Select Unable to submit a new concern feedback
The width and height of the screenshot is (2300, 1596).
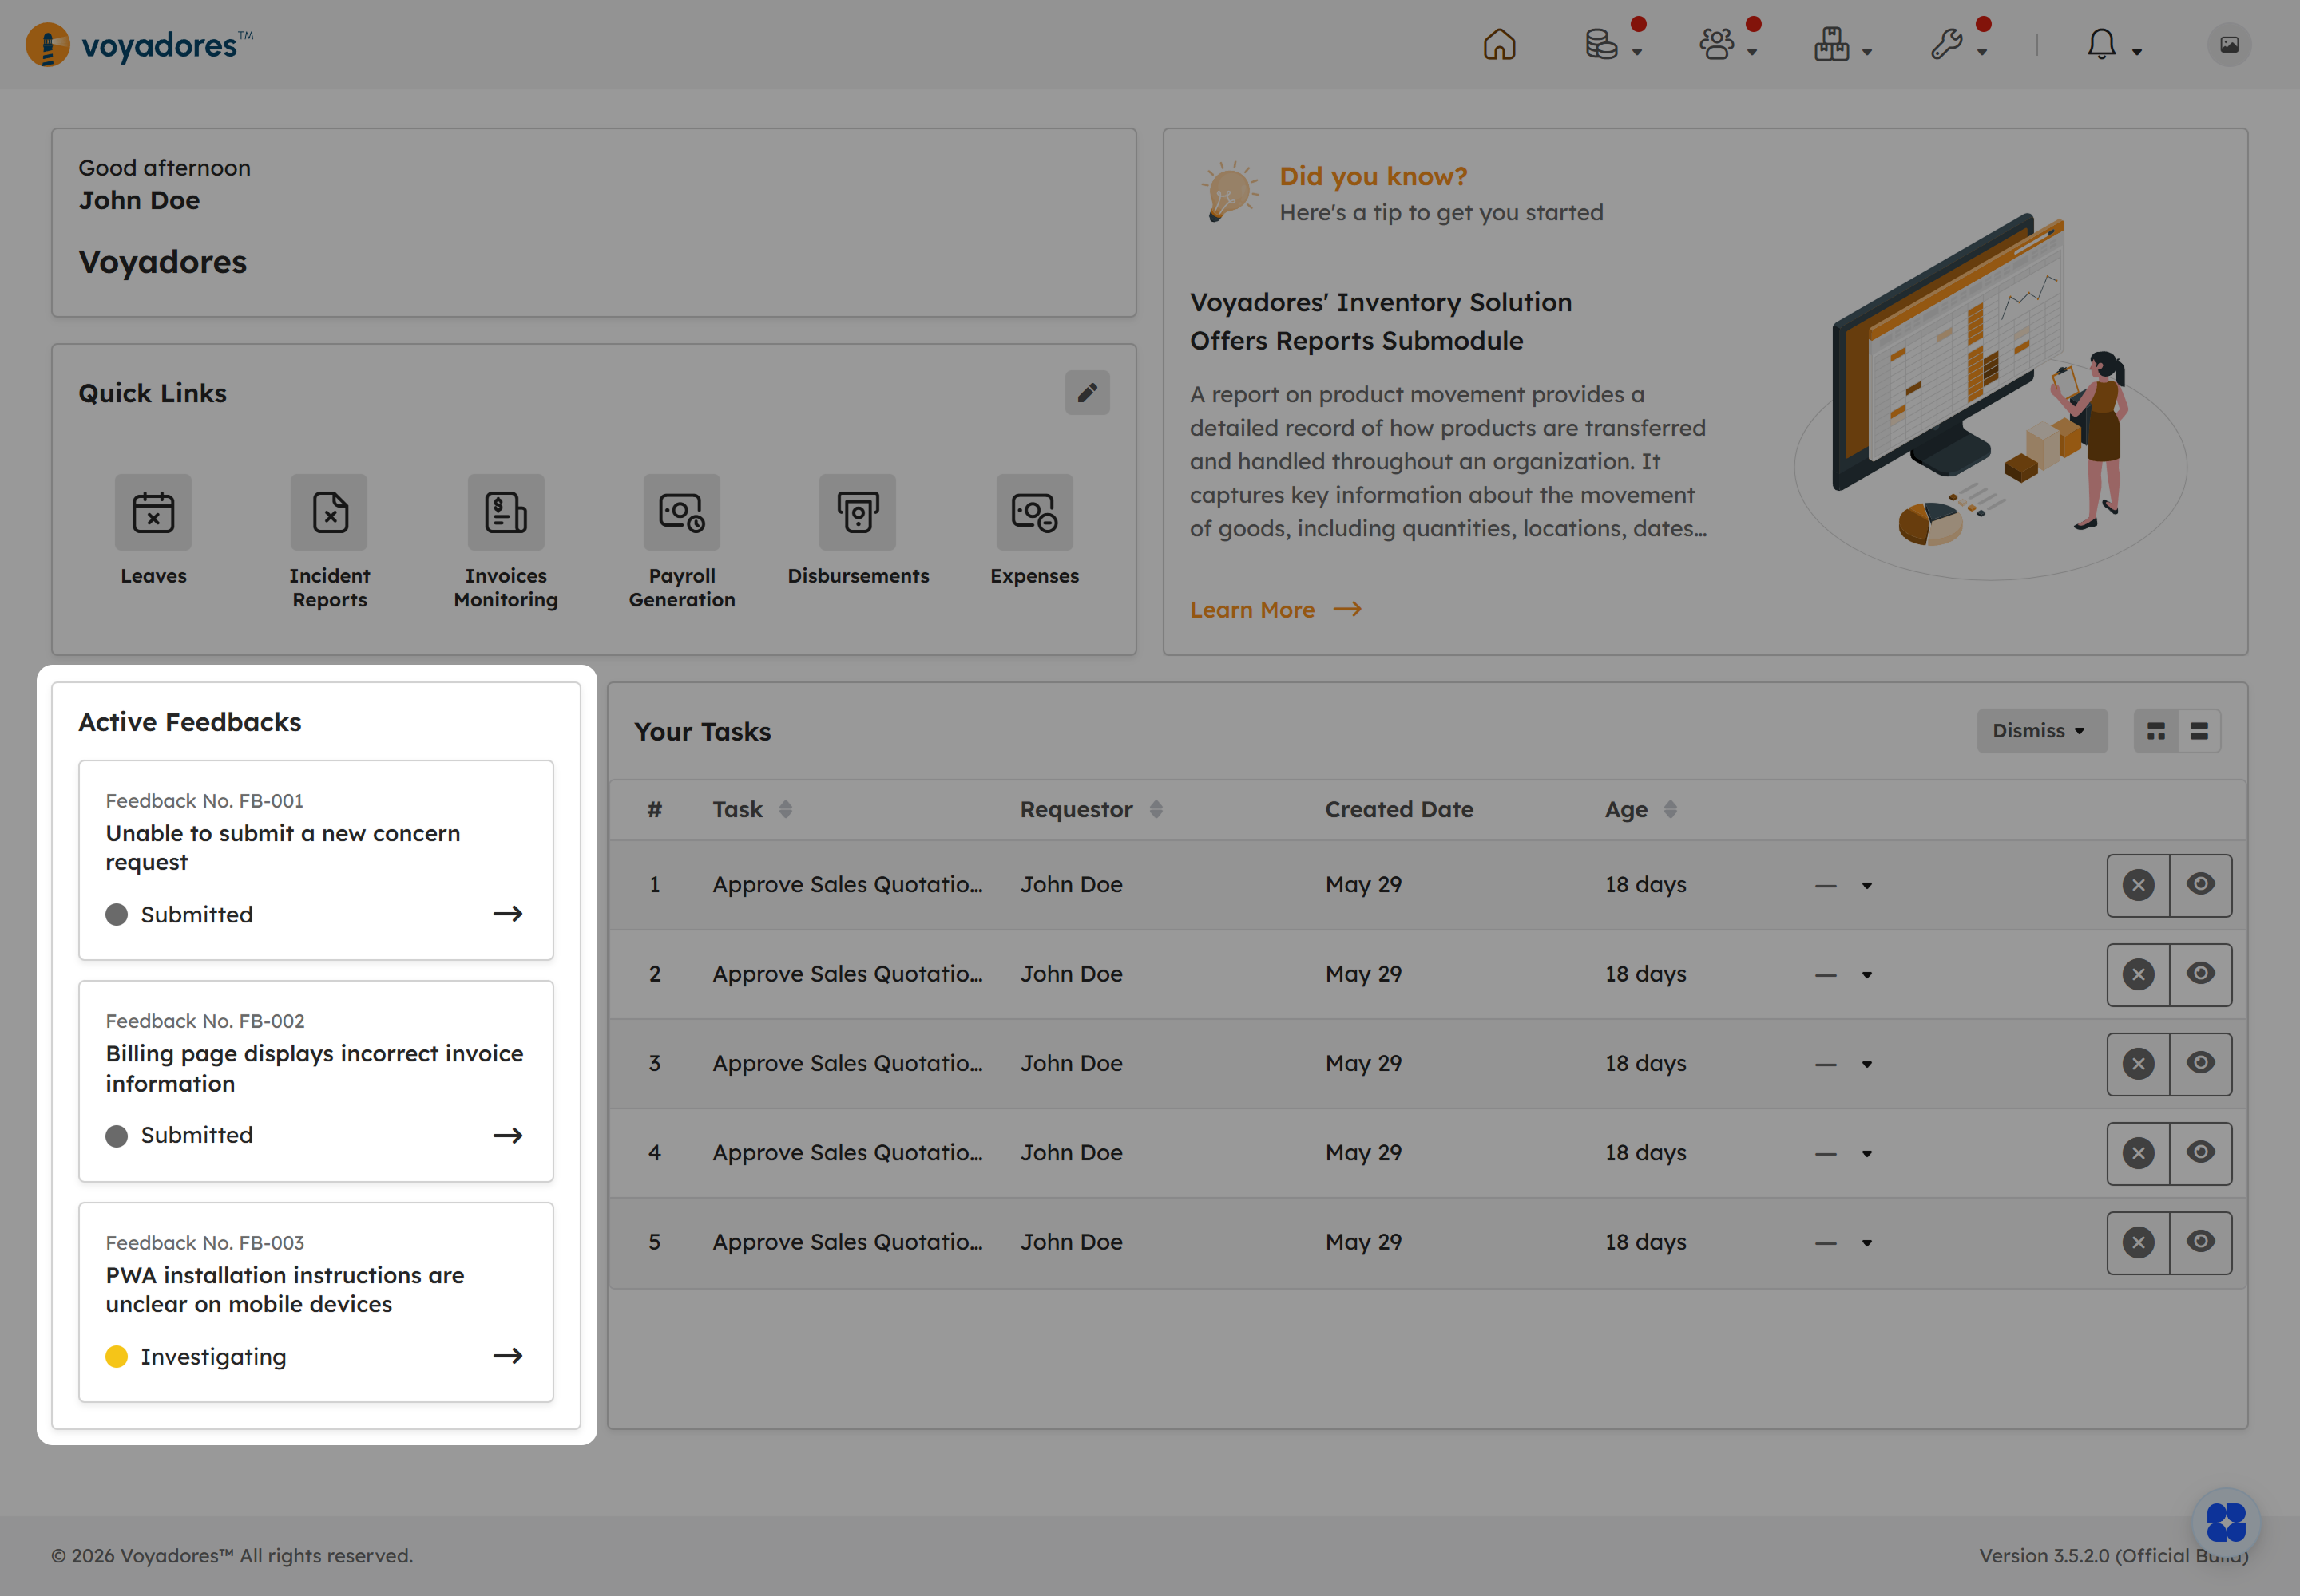point(284,848)
